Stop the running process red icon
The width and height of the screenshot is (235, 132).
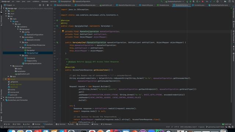point(203,1)
